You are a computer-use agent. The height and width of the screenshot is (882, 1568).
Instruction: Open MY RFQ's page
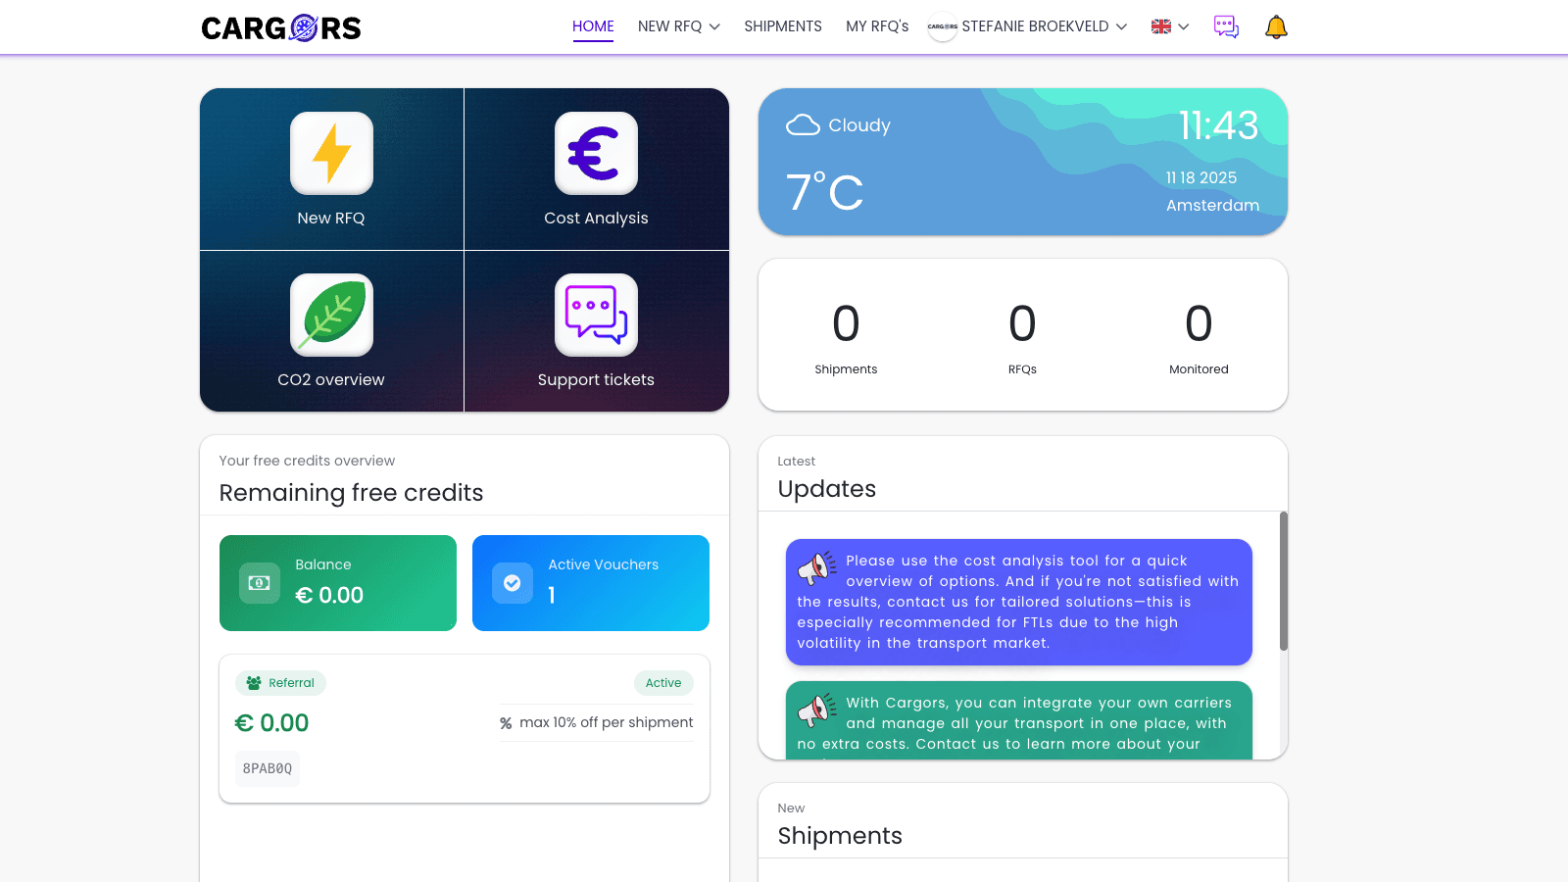(x=877, y=26)
